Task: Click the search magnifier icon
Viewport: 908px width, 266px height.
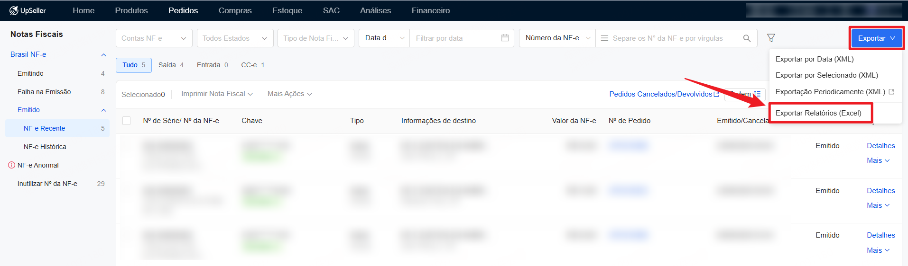Action: point(747,38)
